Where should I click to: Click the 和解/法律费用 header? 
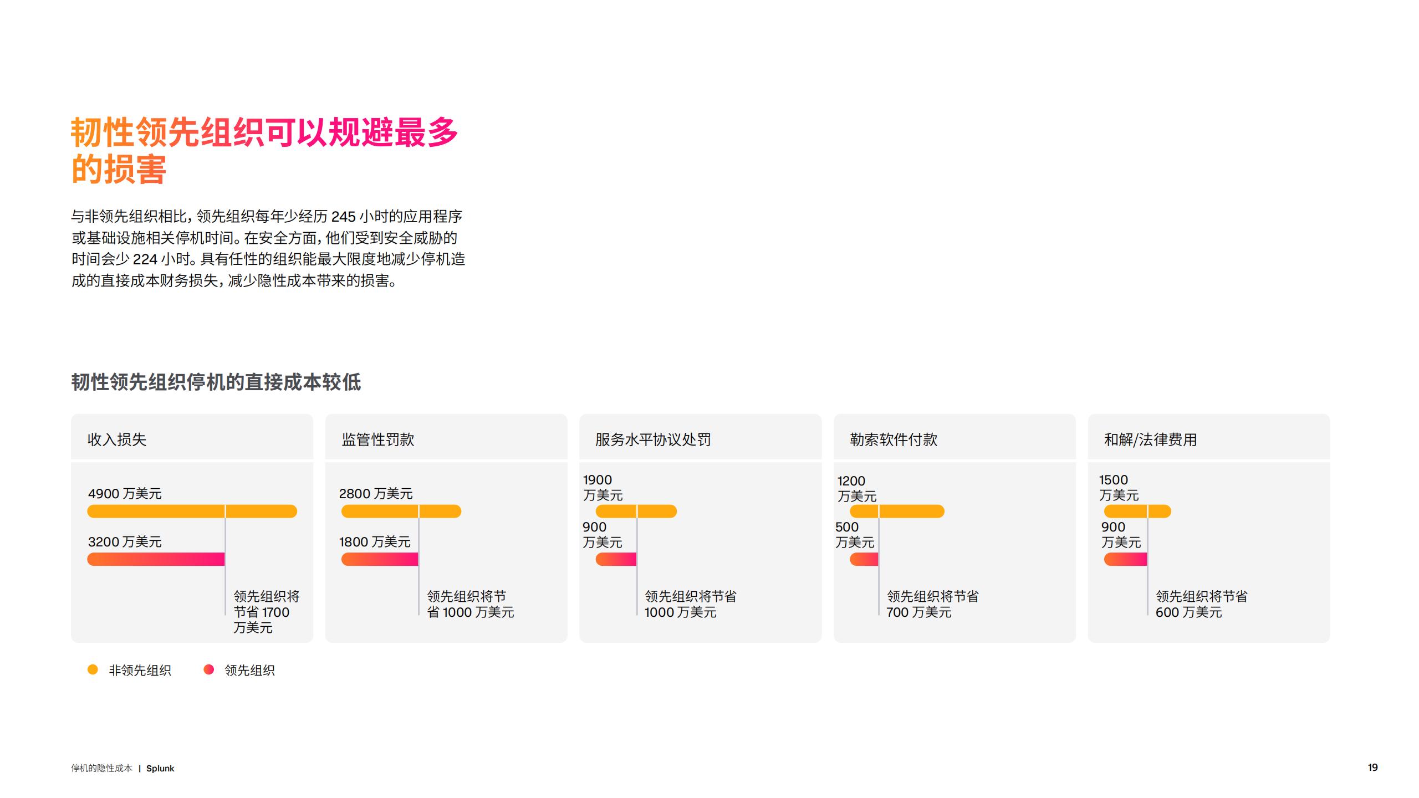1150,439
